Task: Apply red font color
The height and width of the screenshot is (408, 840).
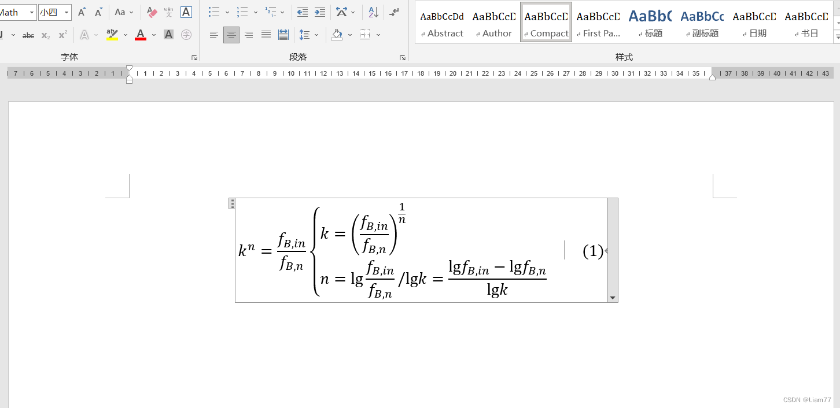Action: click(x=141, y=35)
